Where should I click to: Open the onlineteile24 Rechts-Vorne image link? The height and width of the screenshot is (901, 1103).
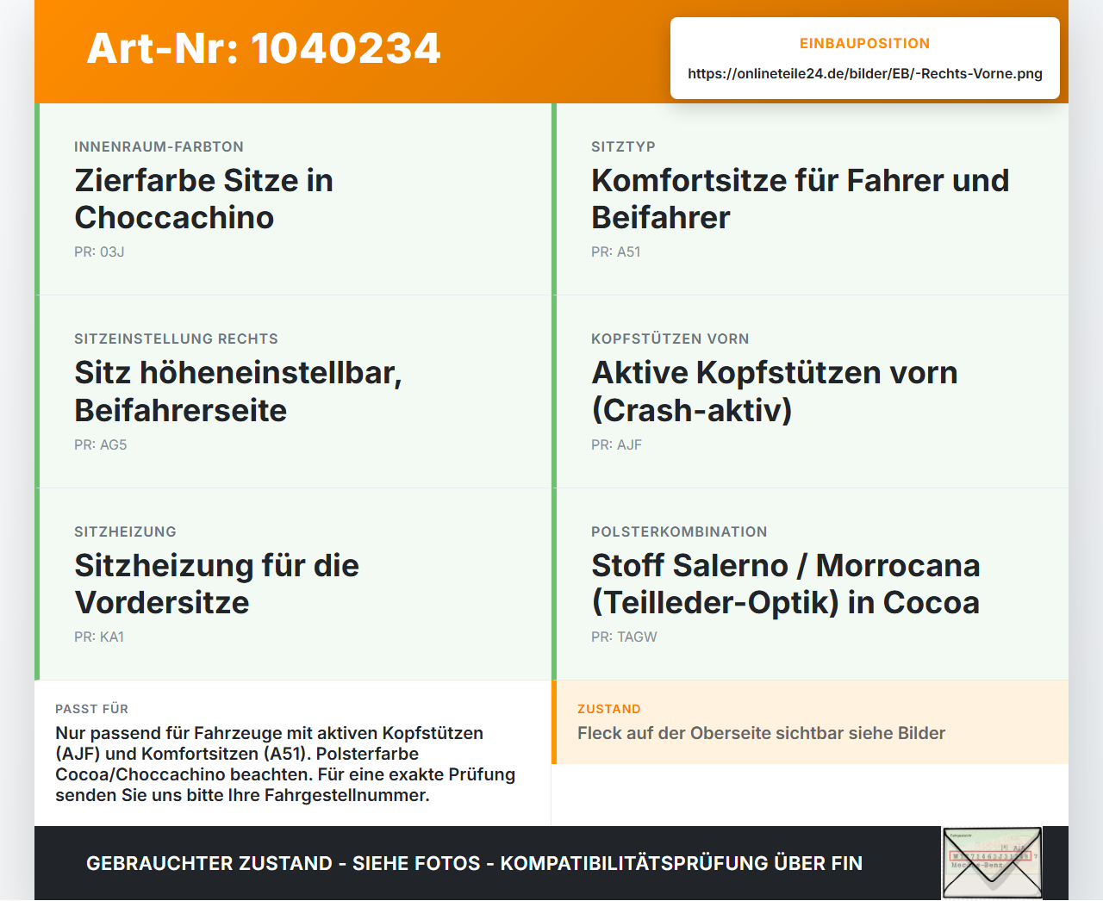coord(865,73)
